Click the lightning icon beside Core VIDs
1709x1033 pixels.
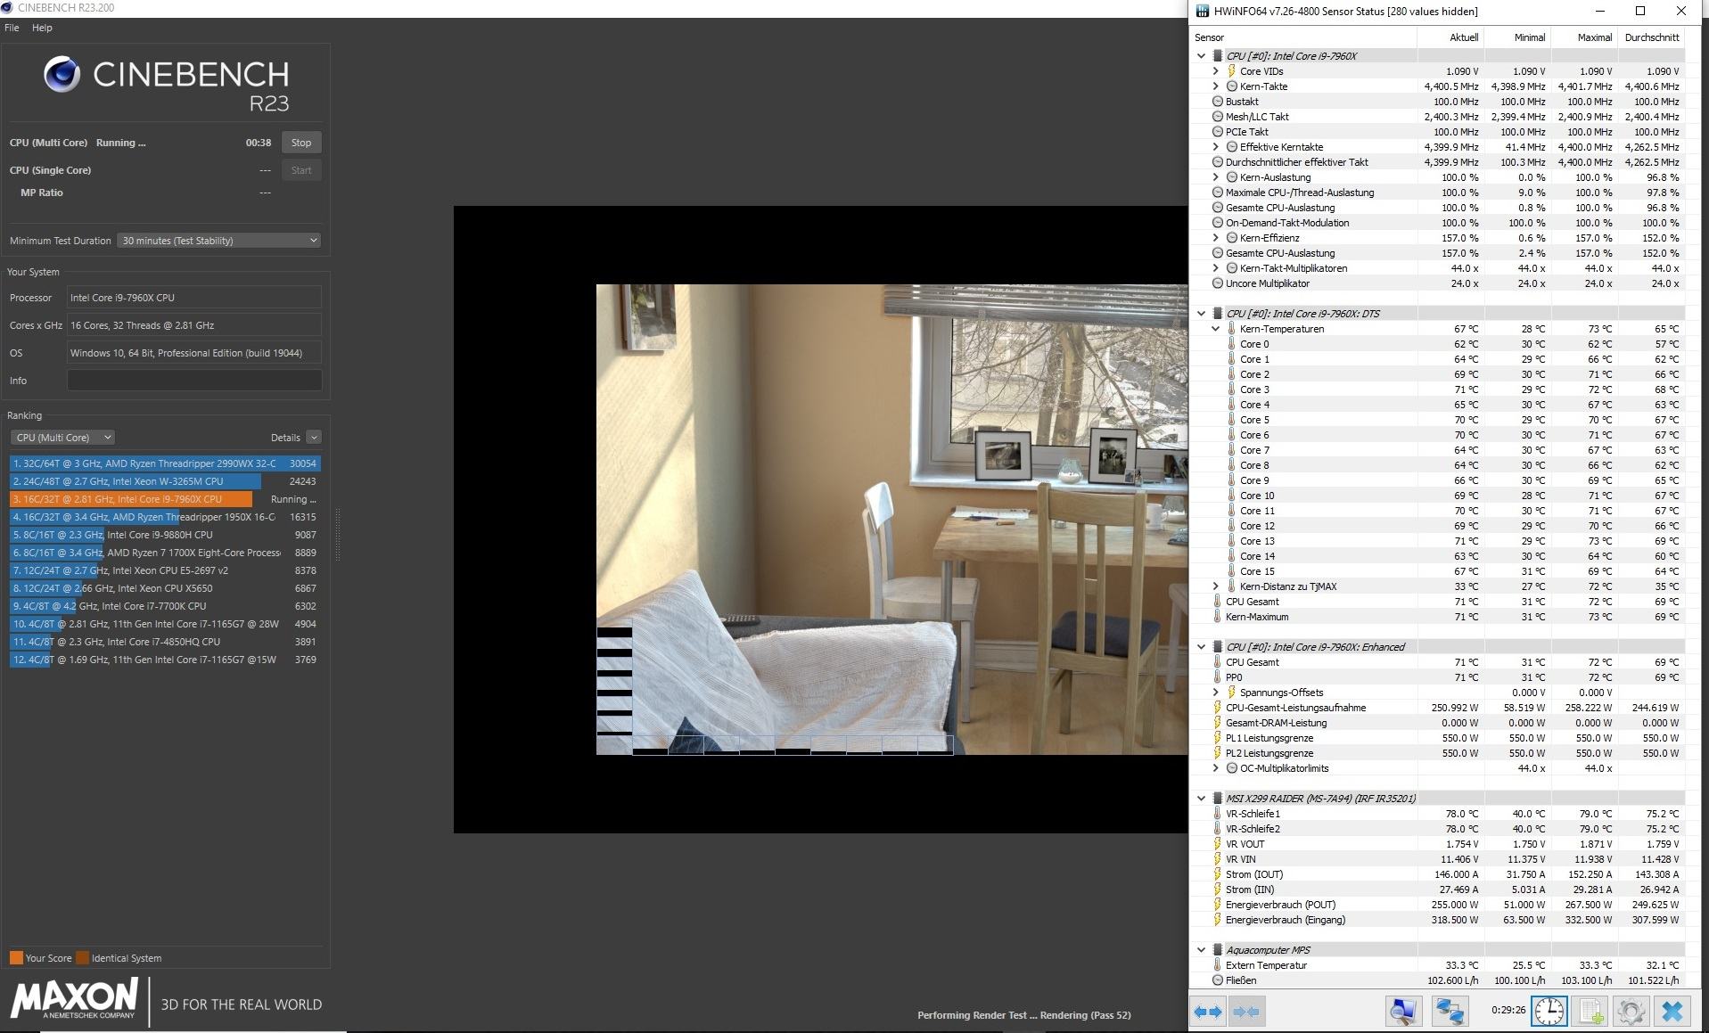point(1231,71)
